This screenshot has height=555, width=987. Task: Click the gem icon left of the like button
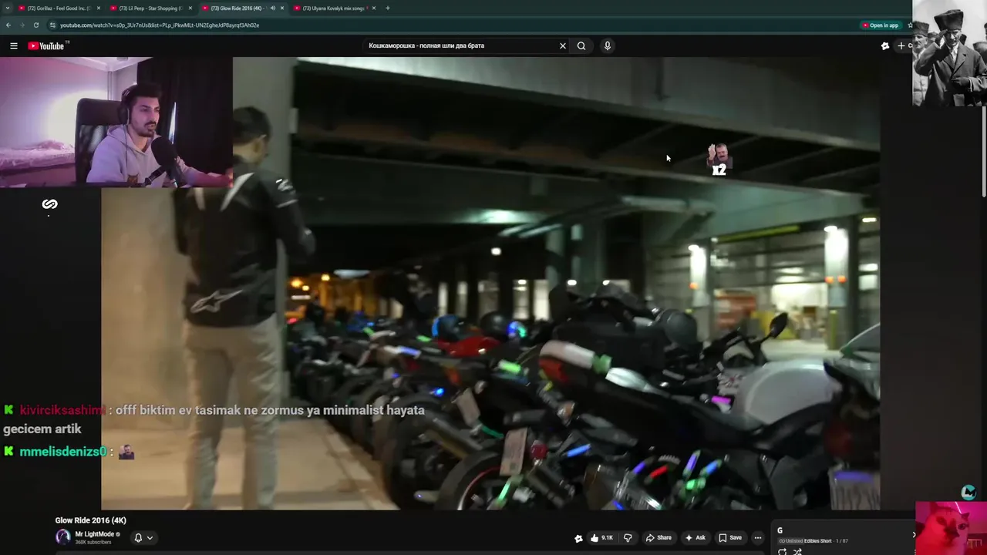tap(578, 539)
